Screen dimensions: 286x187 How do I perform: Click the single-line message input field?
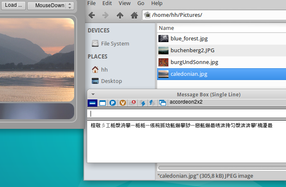point(185,113)
